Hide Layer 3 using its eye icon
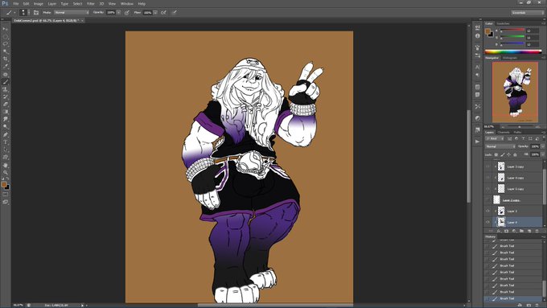This screenshot has width=547, height=308. 487,211
